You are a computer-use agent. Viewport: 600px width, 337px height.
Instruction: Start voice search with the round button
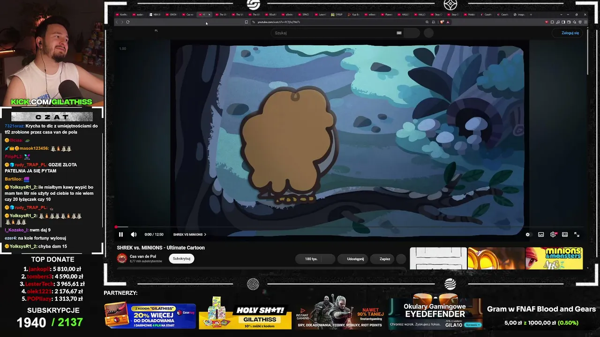[428, 33]
